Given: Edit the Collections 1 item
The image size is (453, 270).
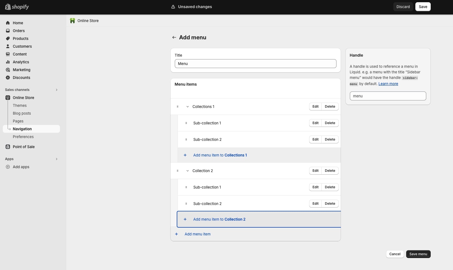Looking at the screenshot, I should click(x=315, y=107).
